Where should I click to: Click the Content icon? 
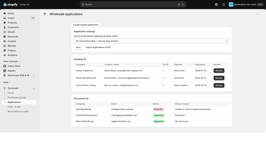[x=5, y=41]
